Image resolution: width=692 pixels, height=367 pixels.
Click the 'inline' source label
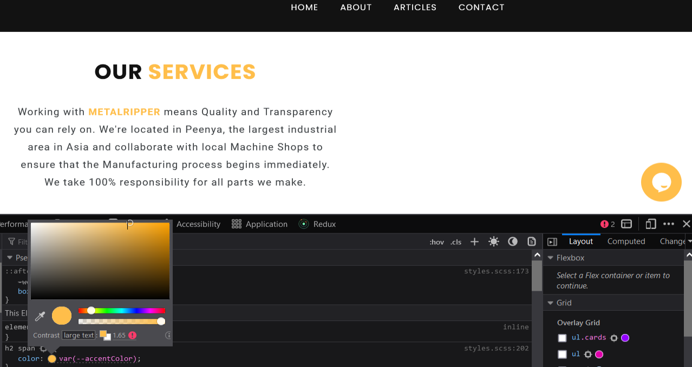516,327
